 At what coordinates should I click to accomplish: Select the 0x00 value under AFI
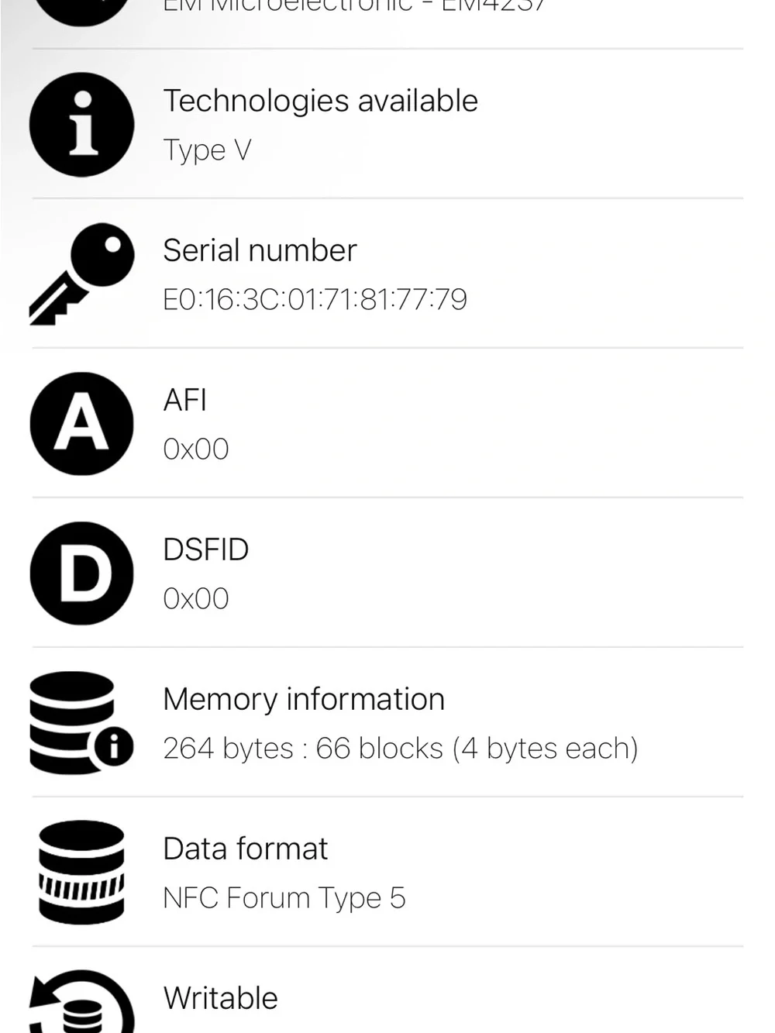pyautogui.click(x=196, y=449)
